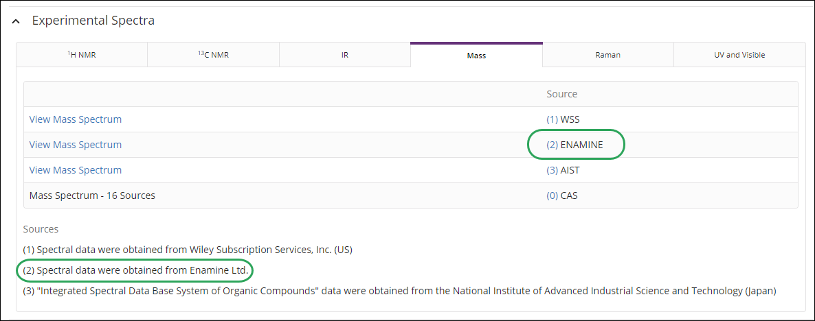Screen dimensions: 815x321
Task: Open the UV and Visible tab
Action: pos(739,55)
